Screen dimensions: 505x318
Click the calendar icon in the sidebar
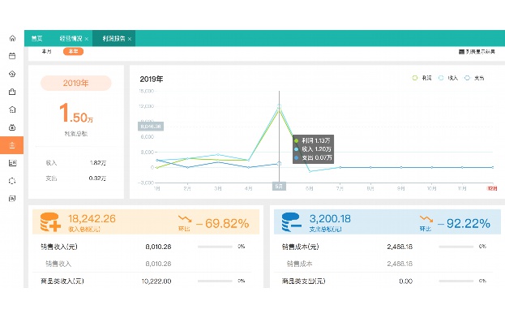pos(12,56)
